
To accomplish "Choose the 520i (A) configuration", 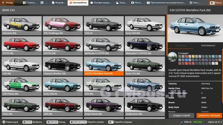I will tap(104, 26).
